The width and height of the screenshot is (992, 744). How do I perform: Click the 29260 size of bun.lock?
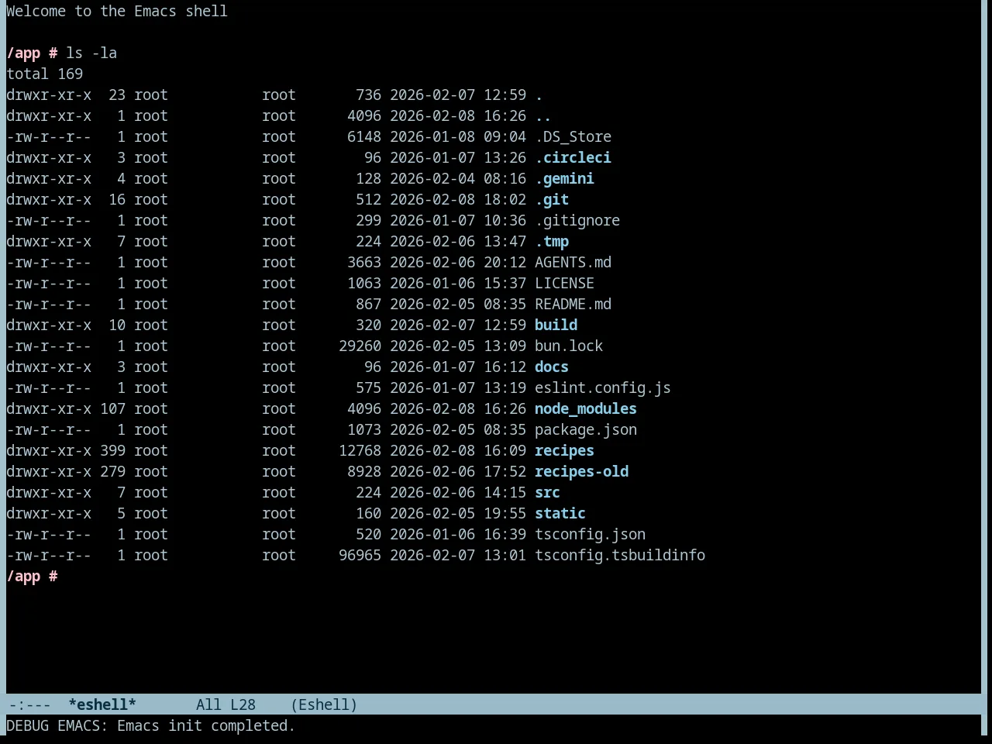(360, 346)
